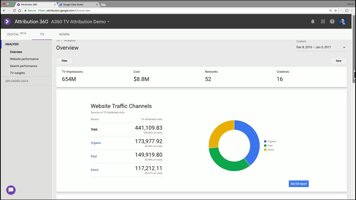Click the 117,212.11 Direct visits value
Viewport: 356px width, 200px height.
(149, 168)
